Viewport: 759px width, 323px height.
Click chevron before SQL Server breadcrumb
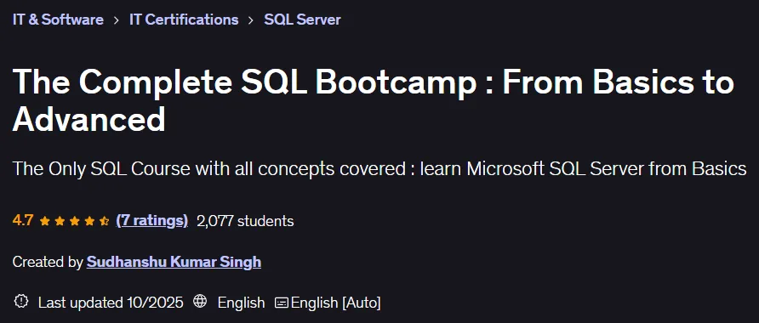point(251,20)
